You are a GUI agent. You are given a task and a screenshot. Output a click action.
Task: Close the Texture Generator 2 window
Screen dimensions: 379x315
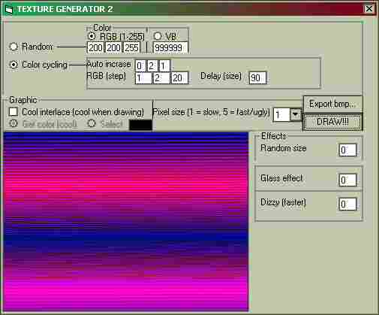pos(369,9)
